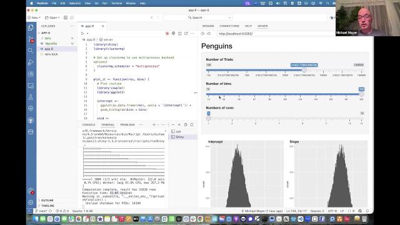Viewport: 400px width, 225px height.
Task: Open the Viewer tab
Action: click(262, 26)
